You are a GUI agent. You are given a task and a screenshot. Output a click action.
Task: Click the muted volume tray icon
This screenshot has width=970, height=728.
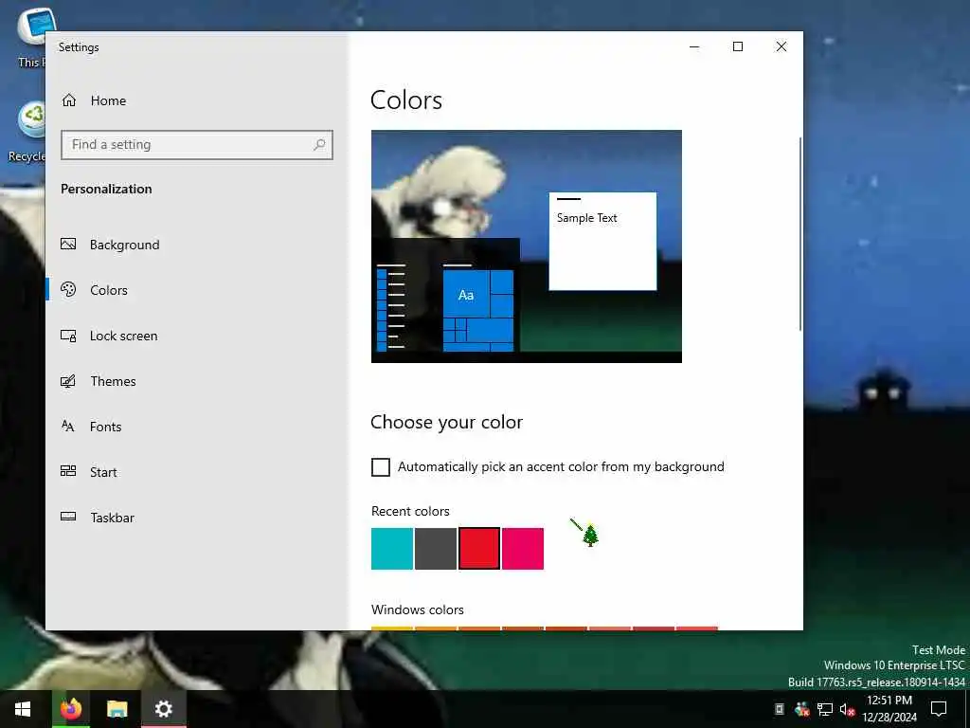(847, 709)
